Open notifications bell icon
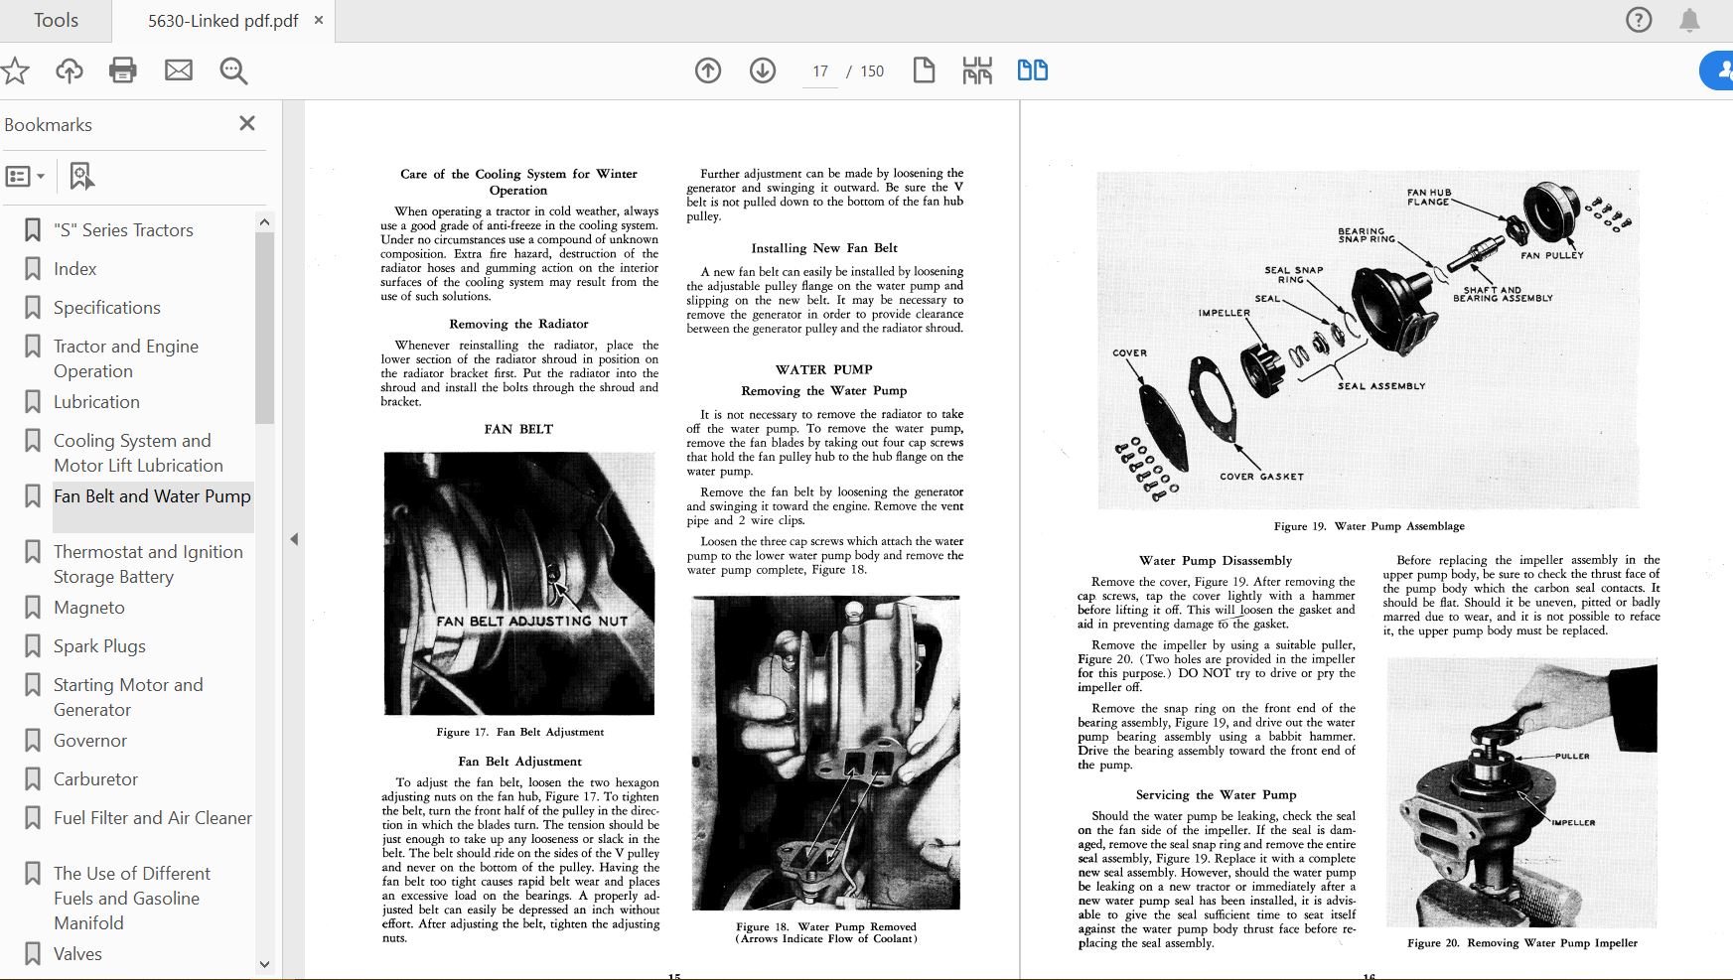 1689,20
